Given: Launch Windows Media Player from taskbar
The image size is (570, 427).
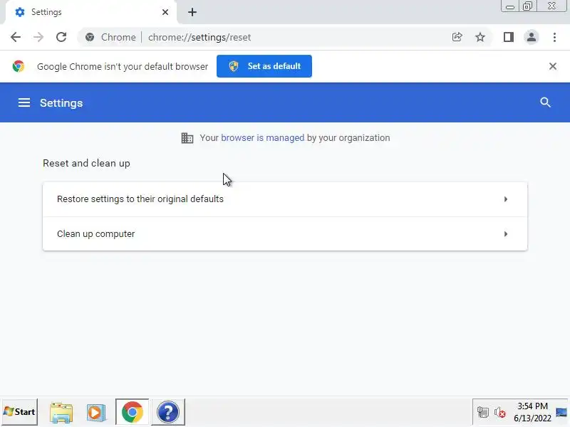Looking at the screenshot, I should click(x=96, y=412).
